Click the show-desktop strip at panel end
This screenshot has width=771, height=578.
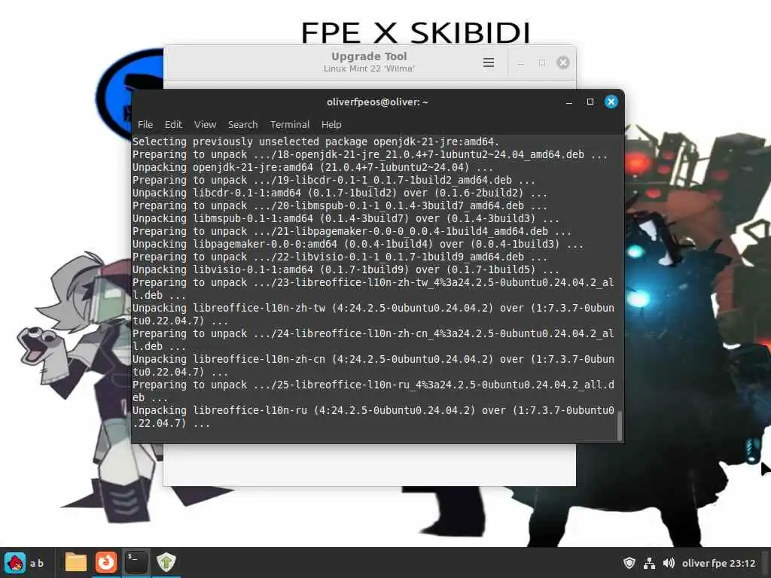(766, 563)
